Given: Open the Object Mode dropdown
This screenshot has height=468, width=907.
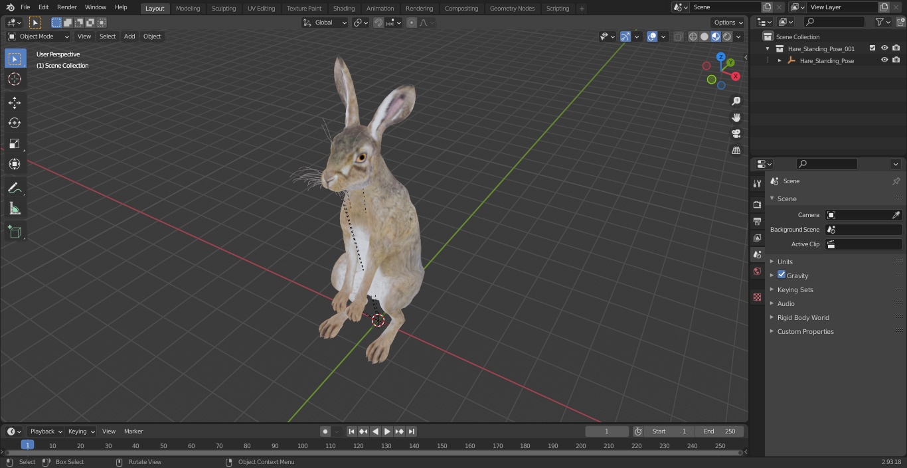Looking at the screenshot, I should [39, 37].
